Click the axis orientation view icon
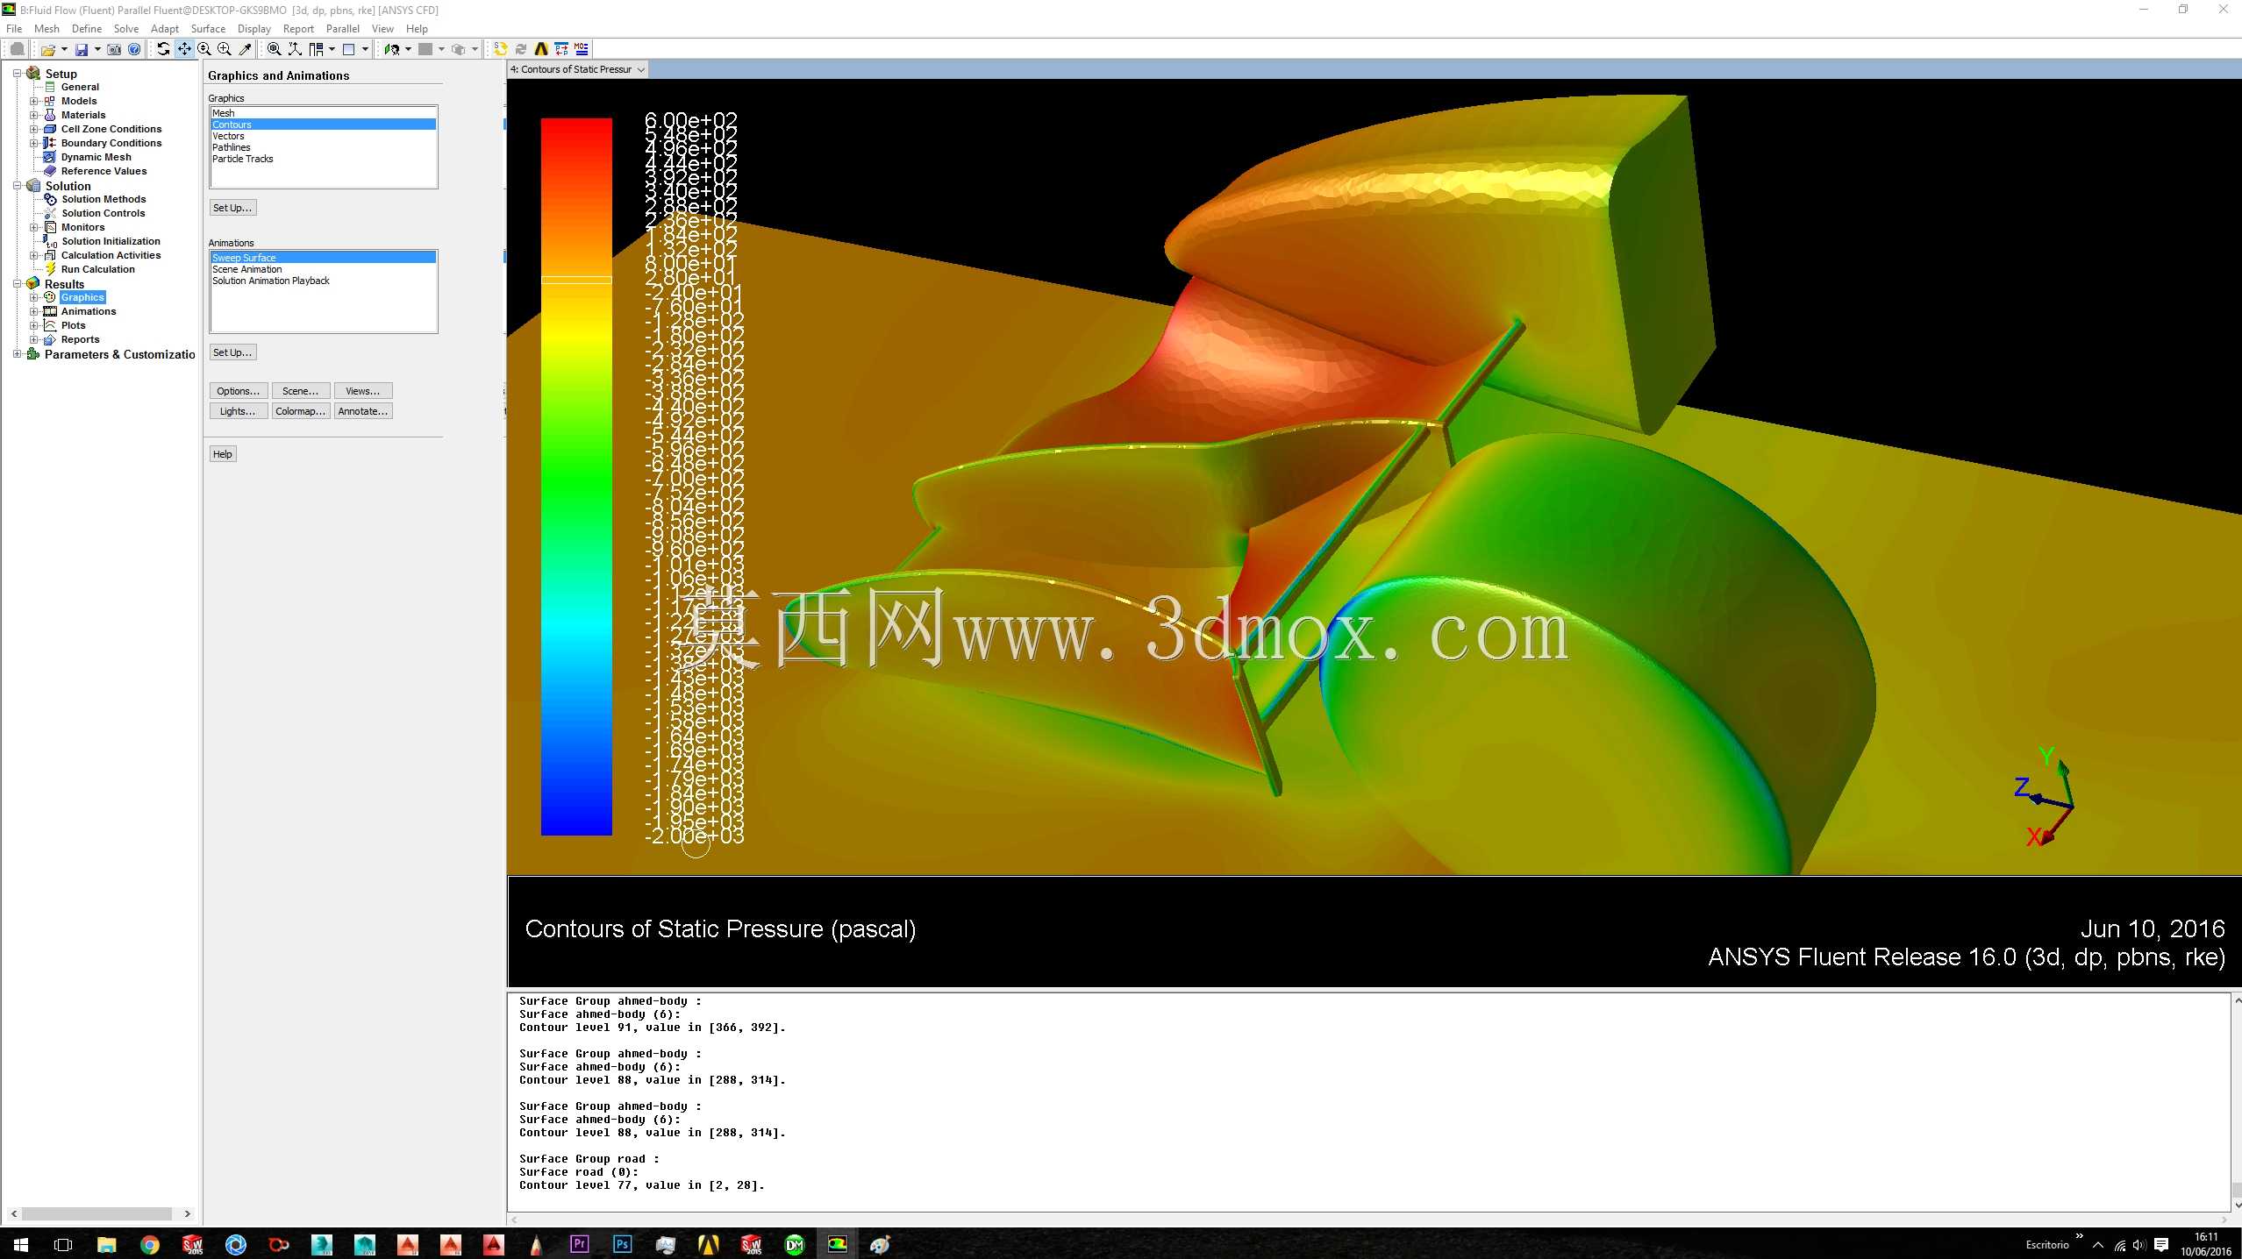2242x1259 pixels. click(295, 49)
